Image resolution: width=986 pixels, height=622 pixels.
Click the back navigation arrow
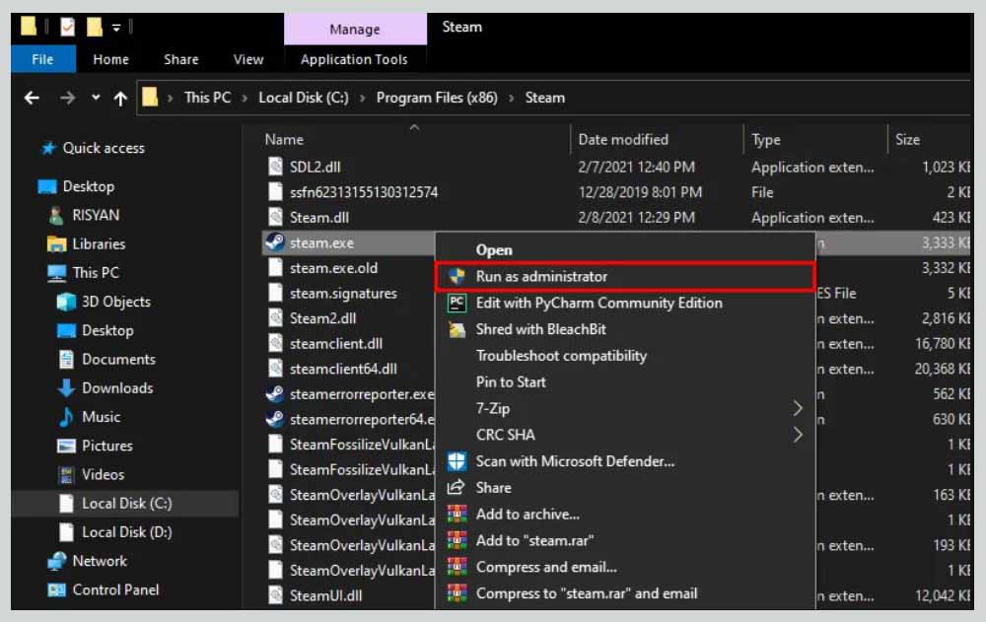click(x=31, y=97)
